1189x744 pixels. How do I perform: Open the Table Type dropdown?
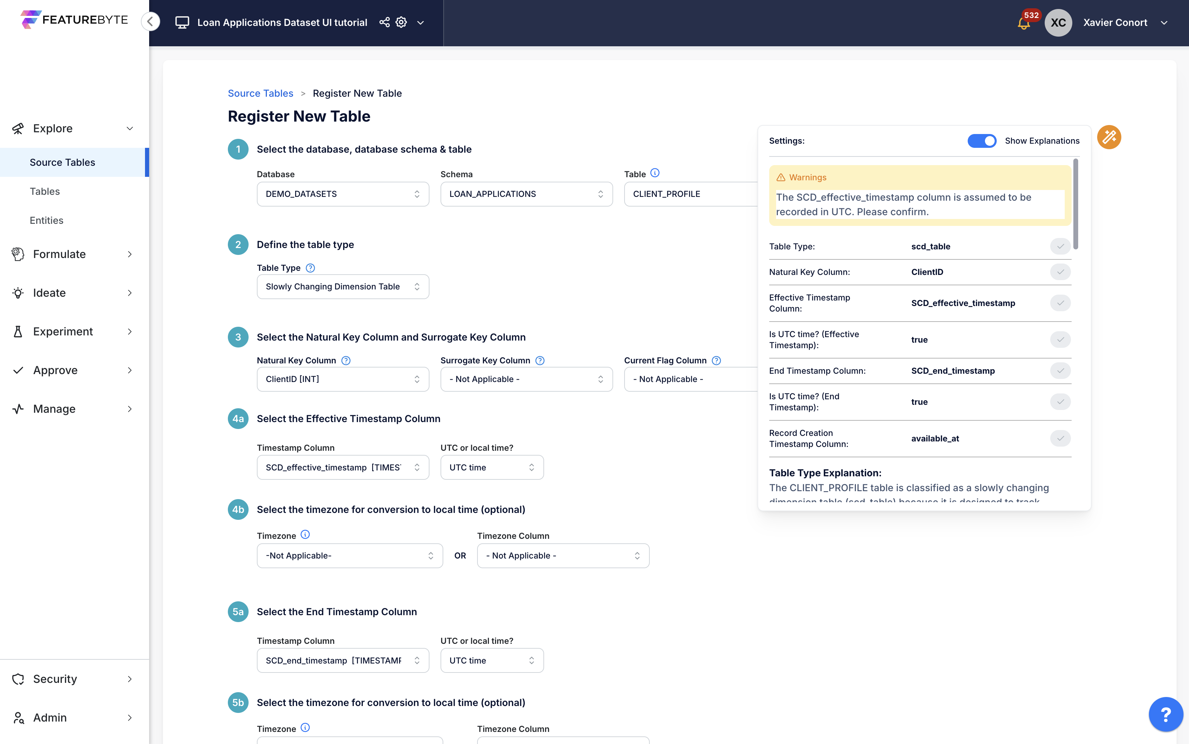[343, 287]
